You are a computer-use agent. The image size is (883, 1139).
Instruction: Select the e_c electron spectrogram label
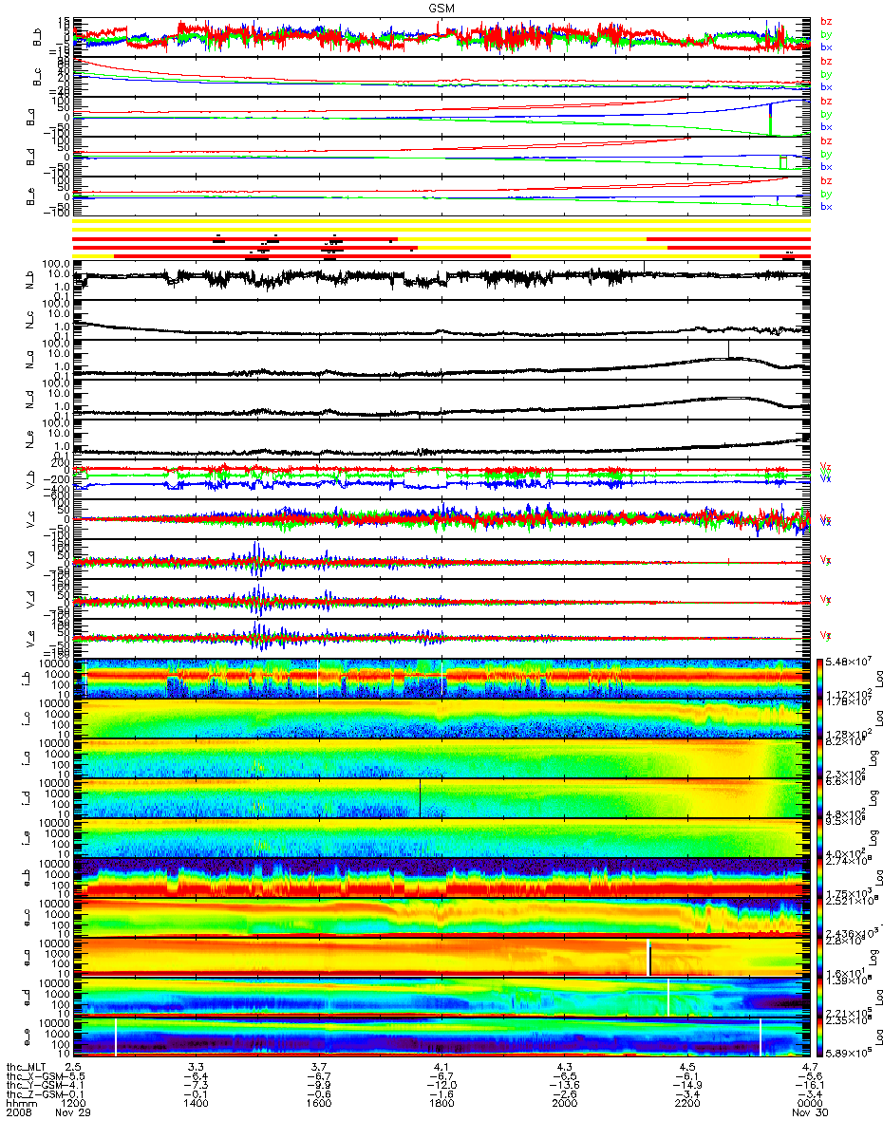click(x=28, y=918)
